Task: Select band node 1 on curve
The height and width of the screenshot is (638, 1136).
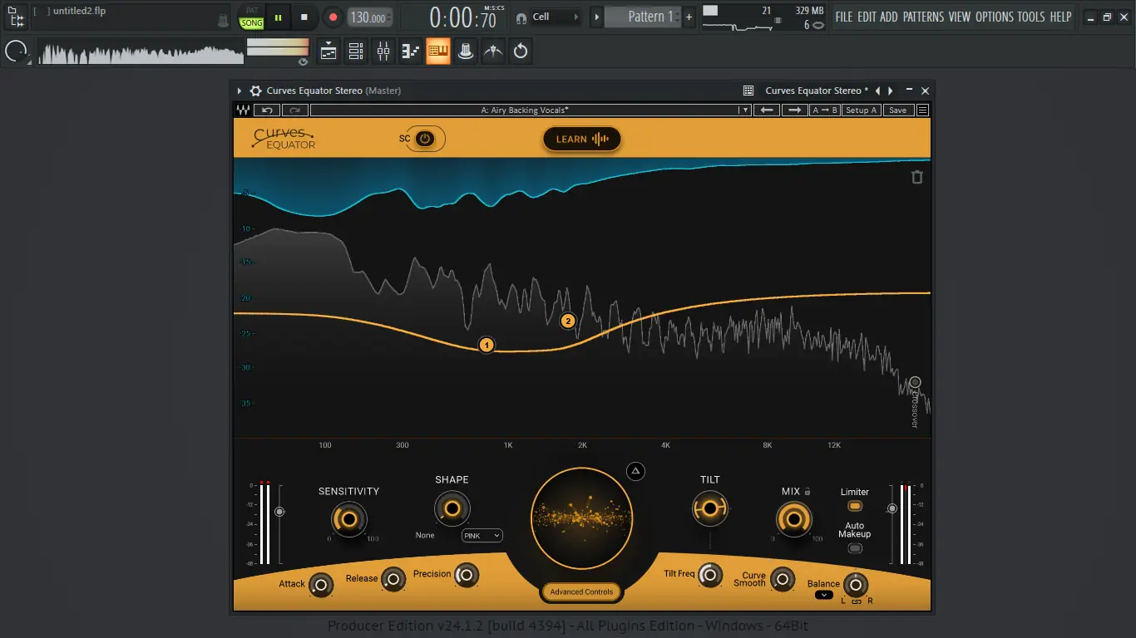Action: point(487,345)
